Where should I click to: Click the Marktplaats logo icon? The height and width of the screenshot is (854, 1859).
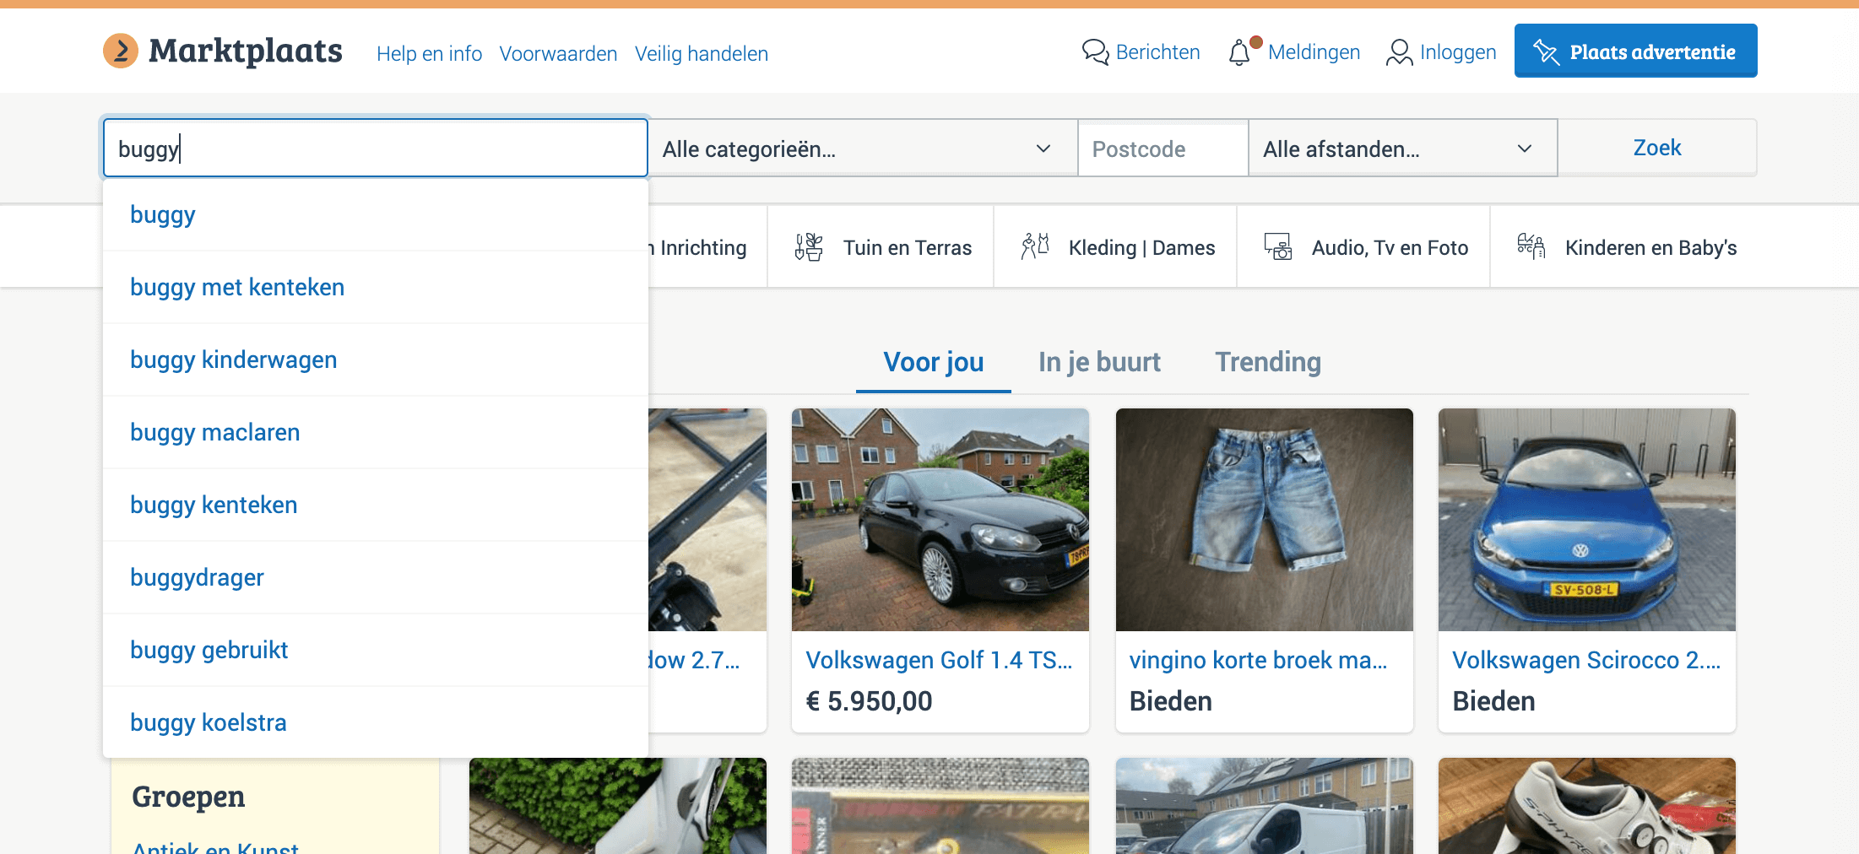(121, 51)
